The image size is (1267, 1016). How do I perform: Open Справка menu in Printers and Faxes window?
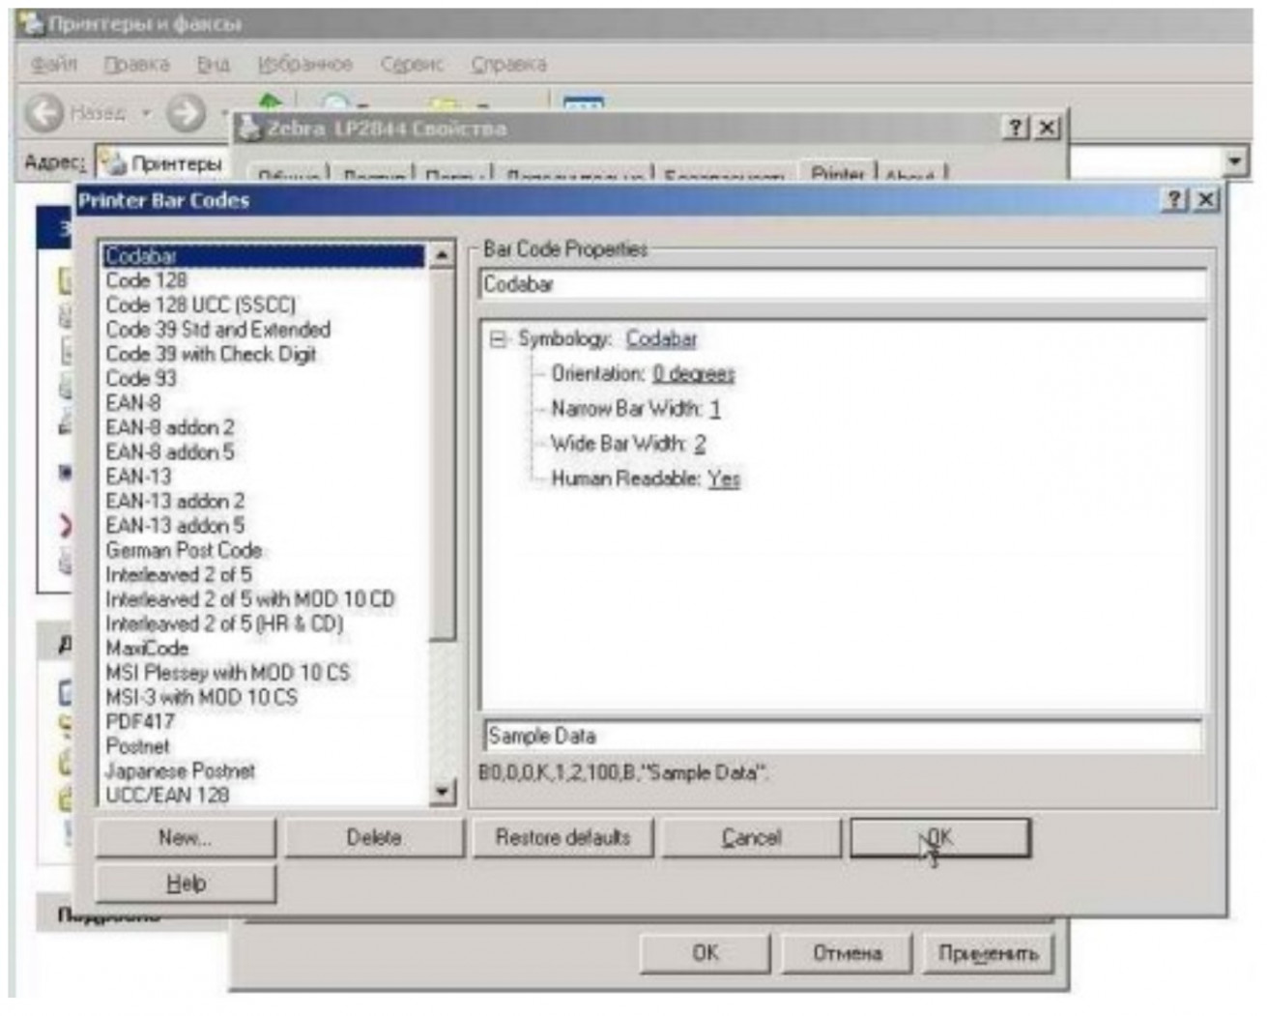pyautogui.click(x=508, y=64)
